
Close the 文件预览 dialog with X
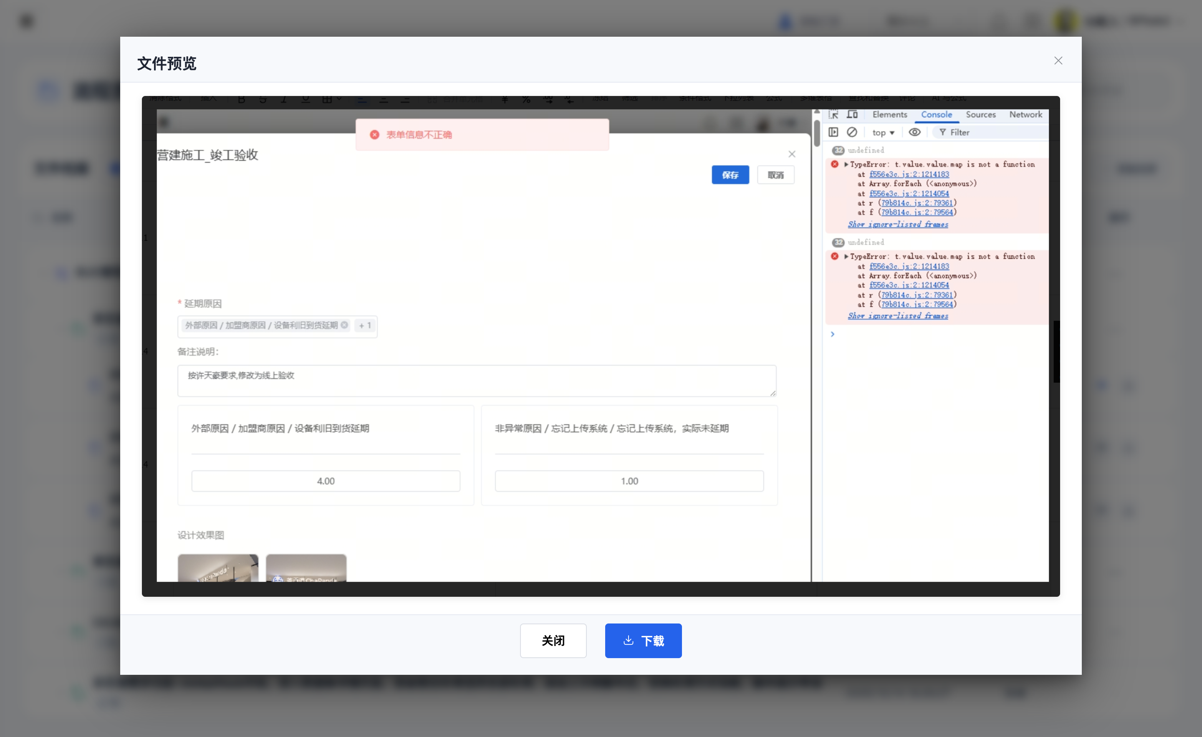[x=1058, y=61]
